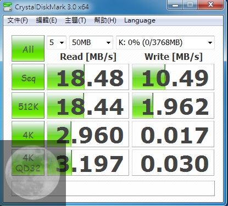
Task: Open the test count dropdown showing 5
Action: click(x=57, y=42)
